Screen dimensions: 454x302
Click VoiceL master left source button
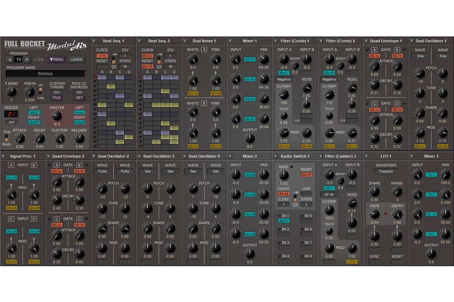(79, 112)
